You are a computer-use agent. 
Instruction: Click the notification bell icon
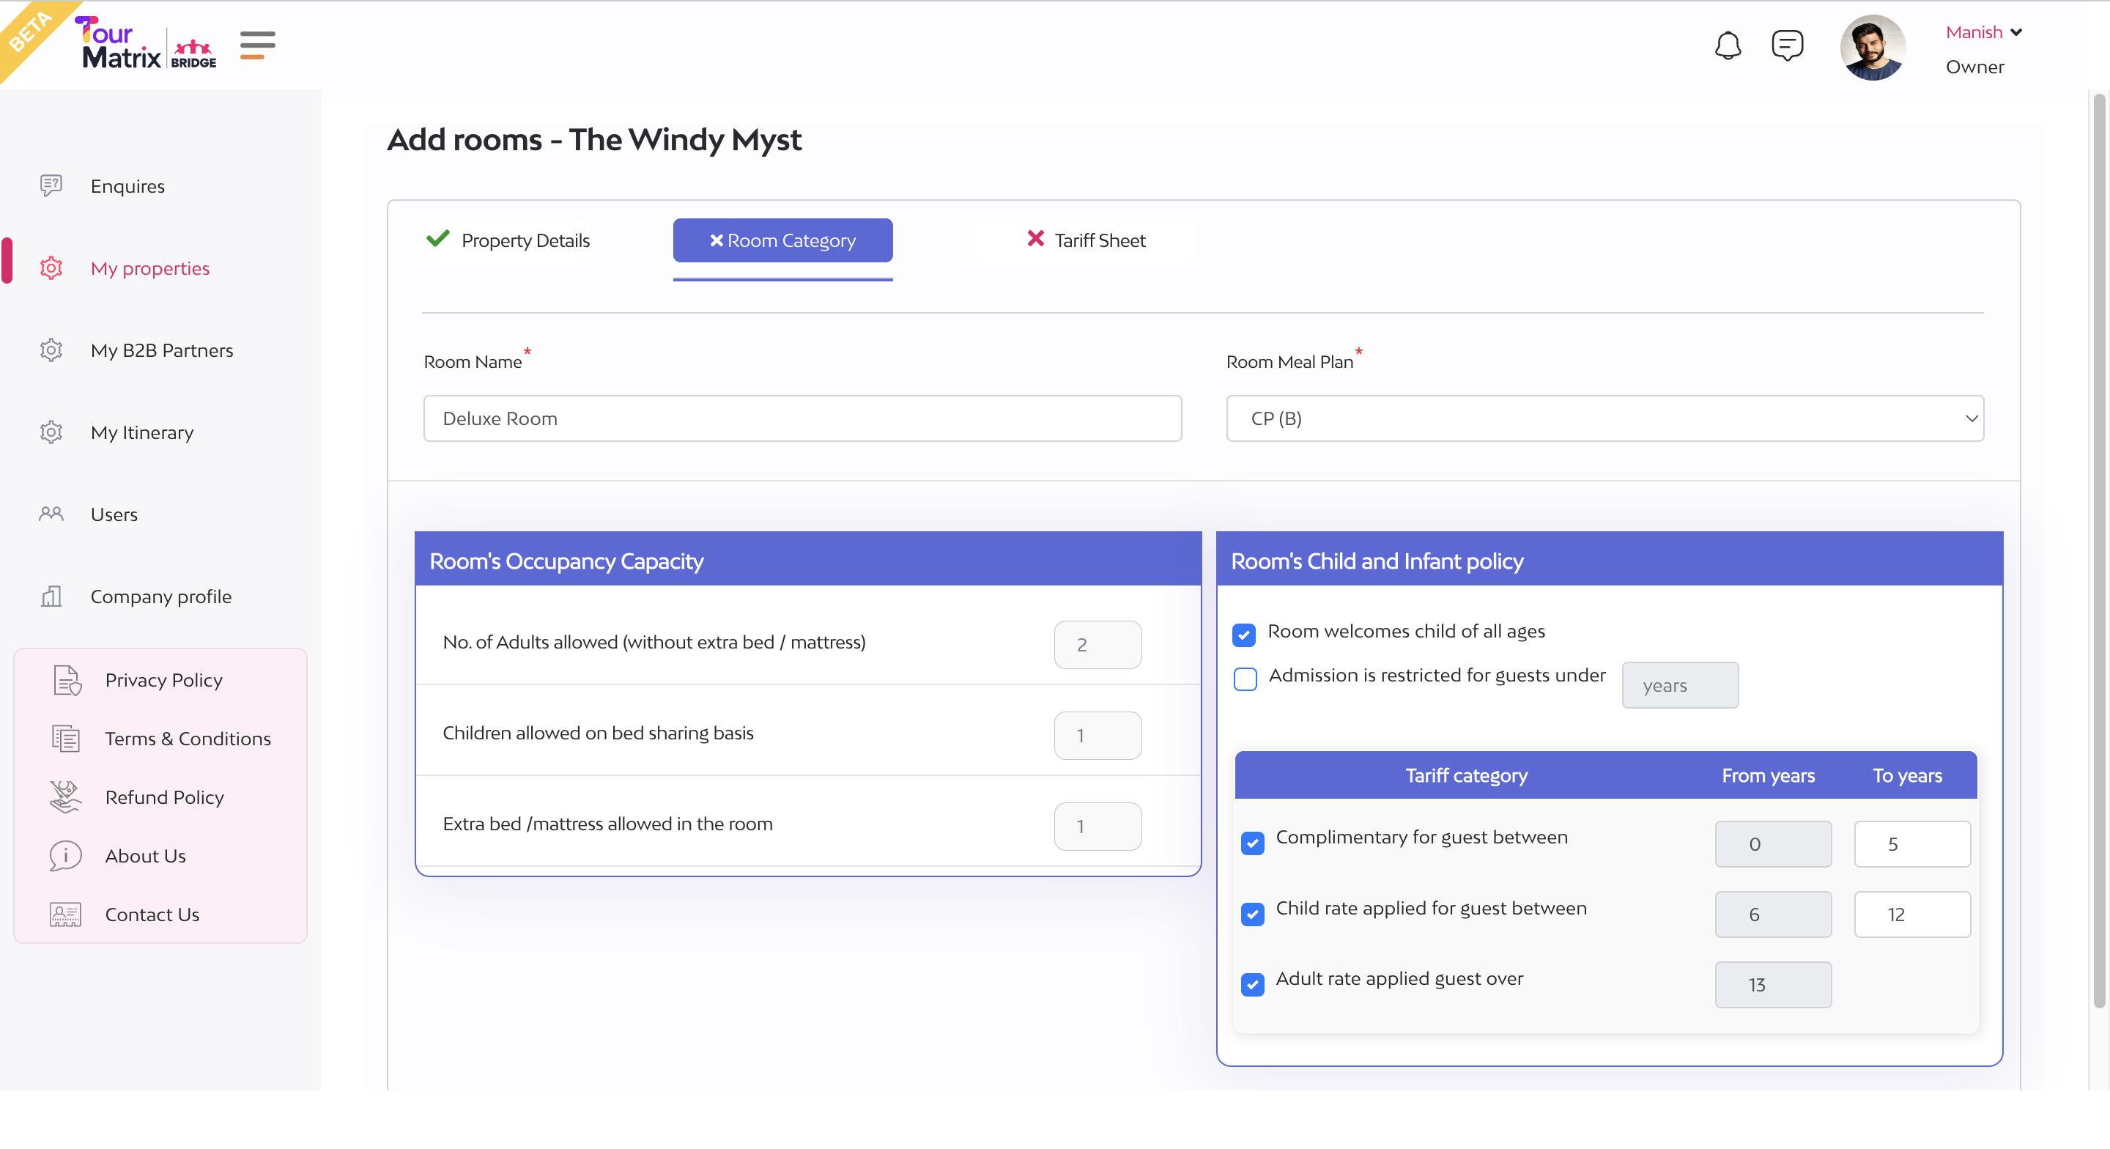point(1727,45)
